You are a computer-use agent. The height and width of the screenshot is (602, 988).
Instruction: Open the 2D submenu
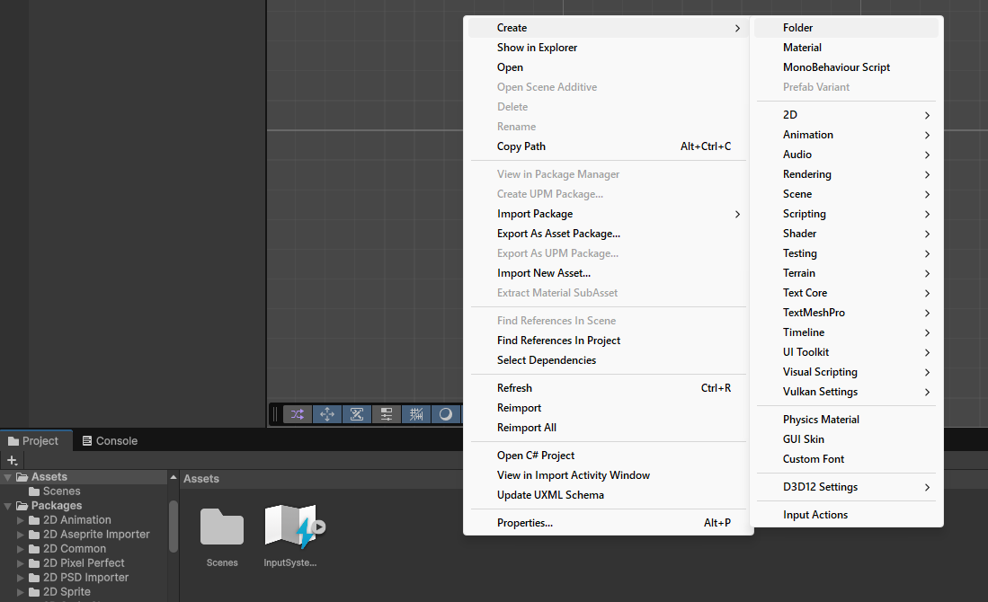pyautogui.click(x=846, y=115)
